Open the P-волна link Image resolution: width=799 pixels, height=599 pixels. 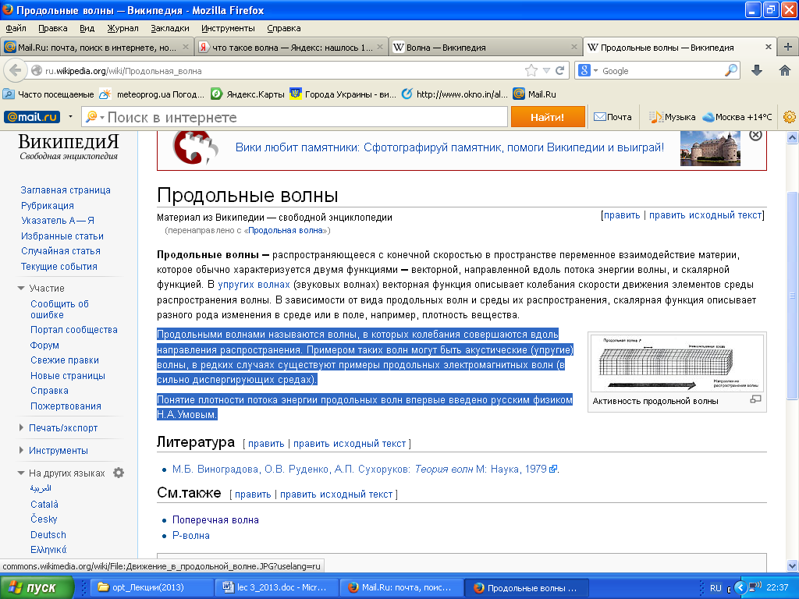[191, 535]
